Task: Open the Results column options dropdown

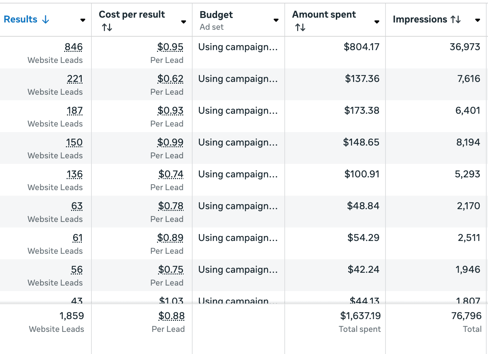Action: pos(83,20)
